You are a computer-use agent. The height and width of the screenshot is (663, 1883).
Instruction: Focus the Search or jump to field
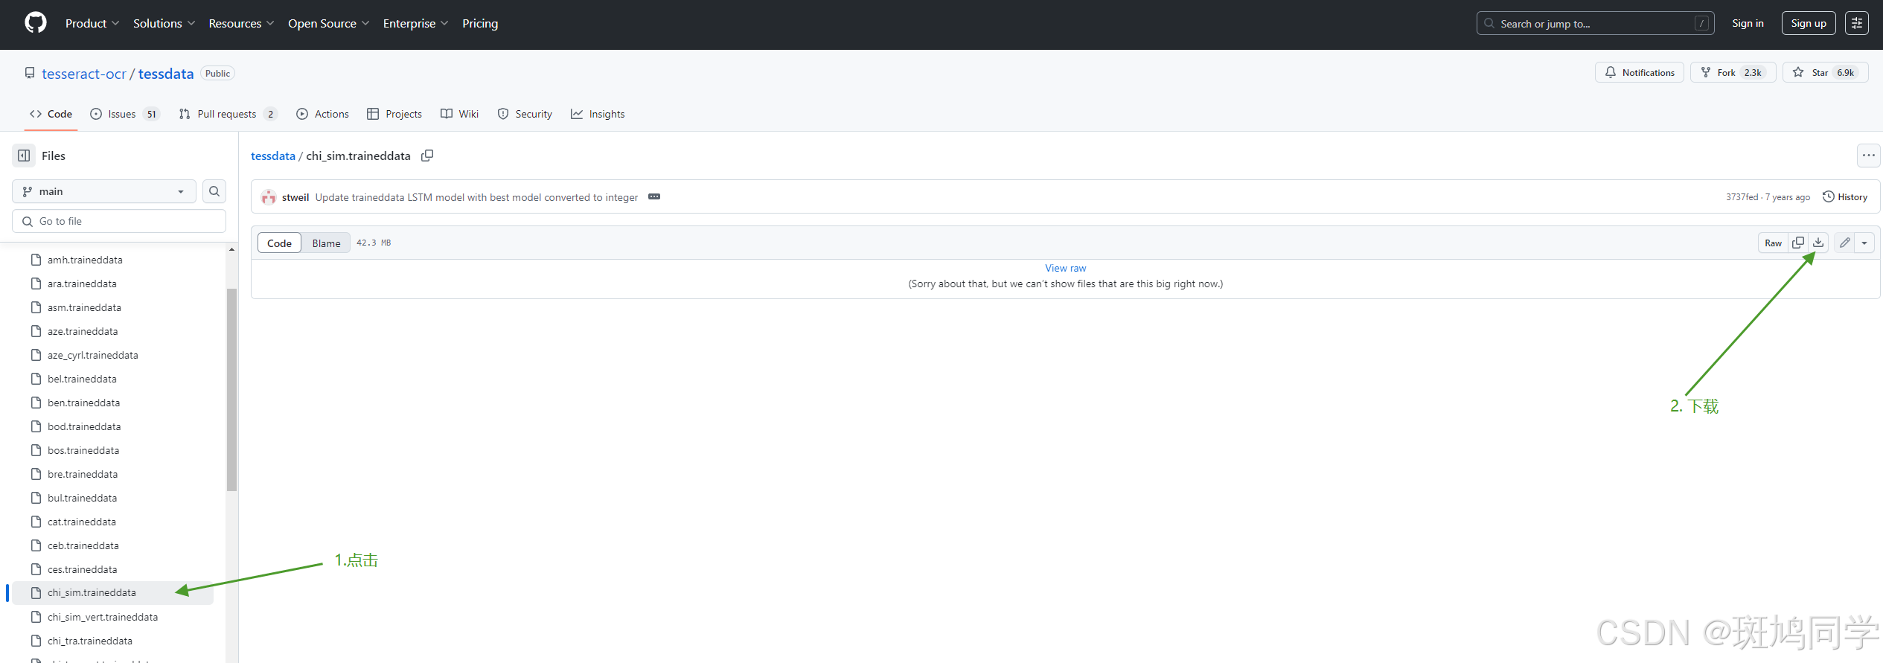pyautogui.click(x=1595, y=23)
